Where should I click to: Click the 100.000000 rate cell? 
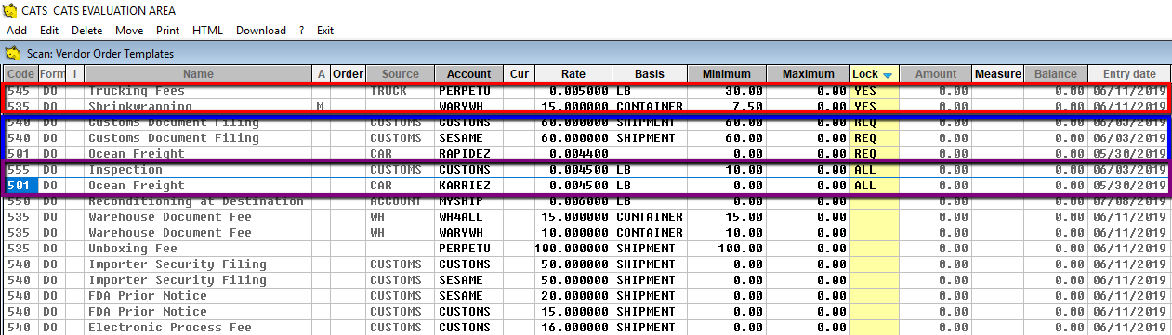point(573,249)
